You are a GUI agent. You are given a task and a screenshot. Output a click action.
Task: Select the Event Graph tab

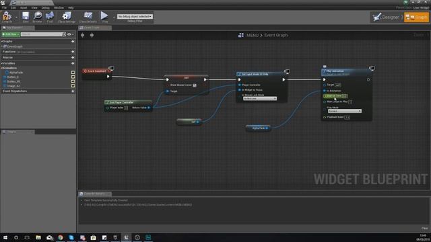click(95, 28)
